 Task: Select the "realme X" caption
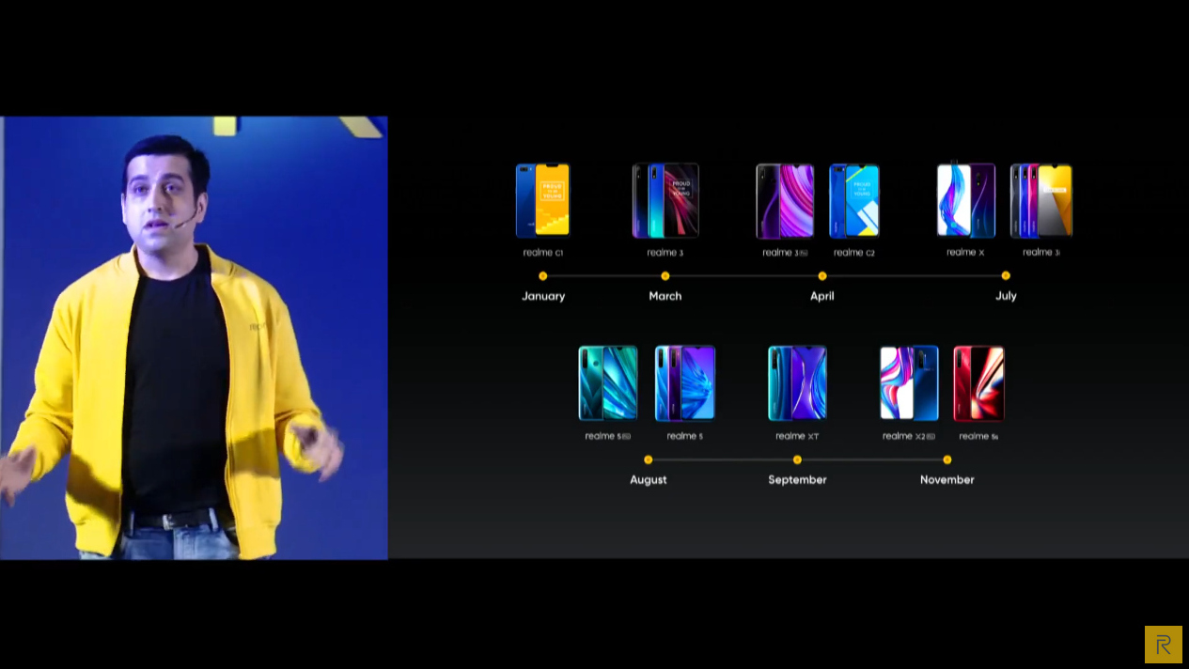click(965, 253)
